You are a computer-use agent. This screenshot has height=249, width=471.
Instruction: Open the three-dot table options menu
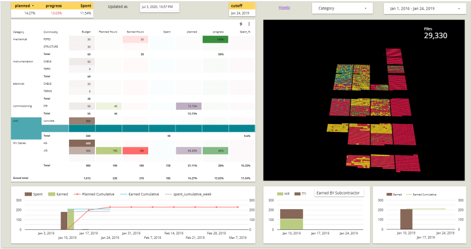[x=249, y=24]
